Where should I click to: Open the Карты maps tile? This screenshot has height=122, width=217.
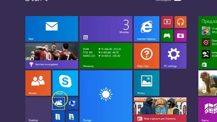[x=208, y=110]
